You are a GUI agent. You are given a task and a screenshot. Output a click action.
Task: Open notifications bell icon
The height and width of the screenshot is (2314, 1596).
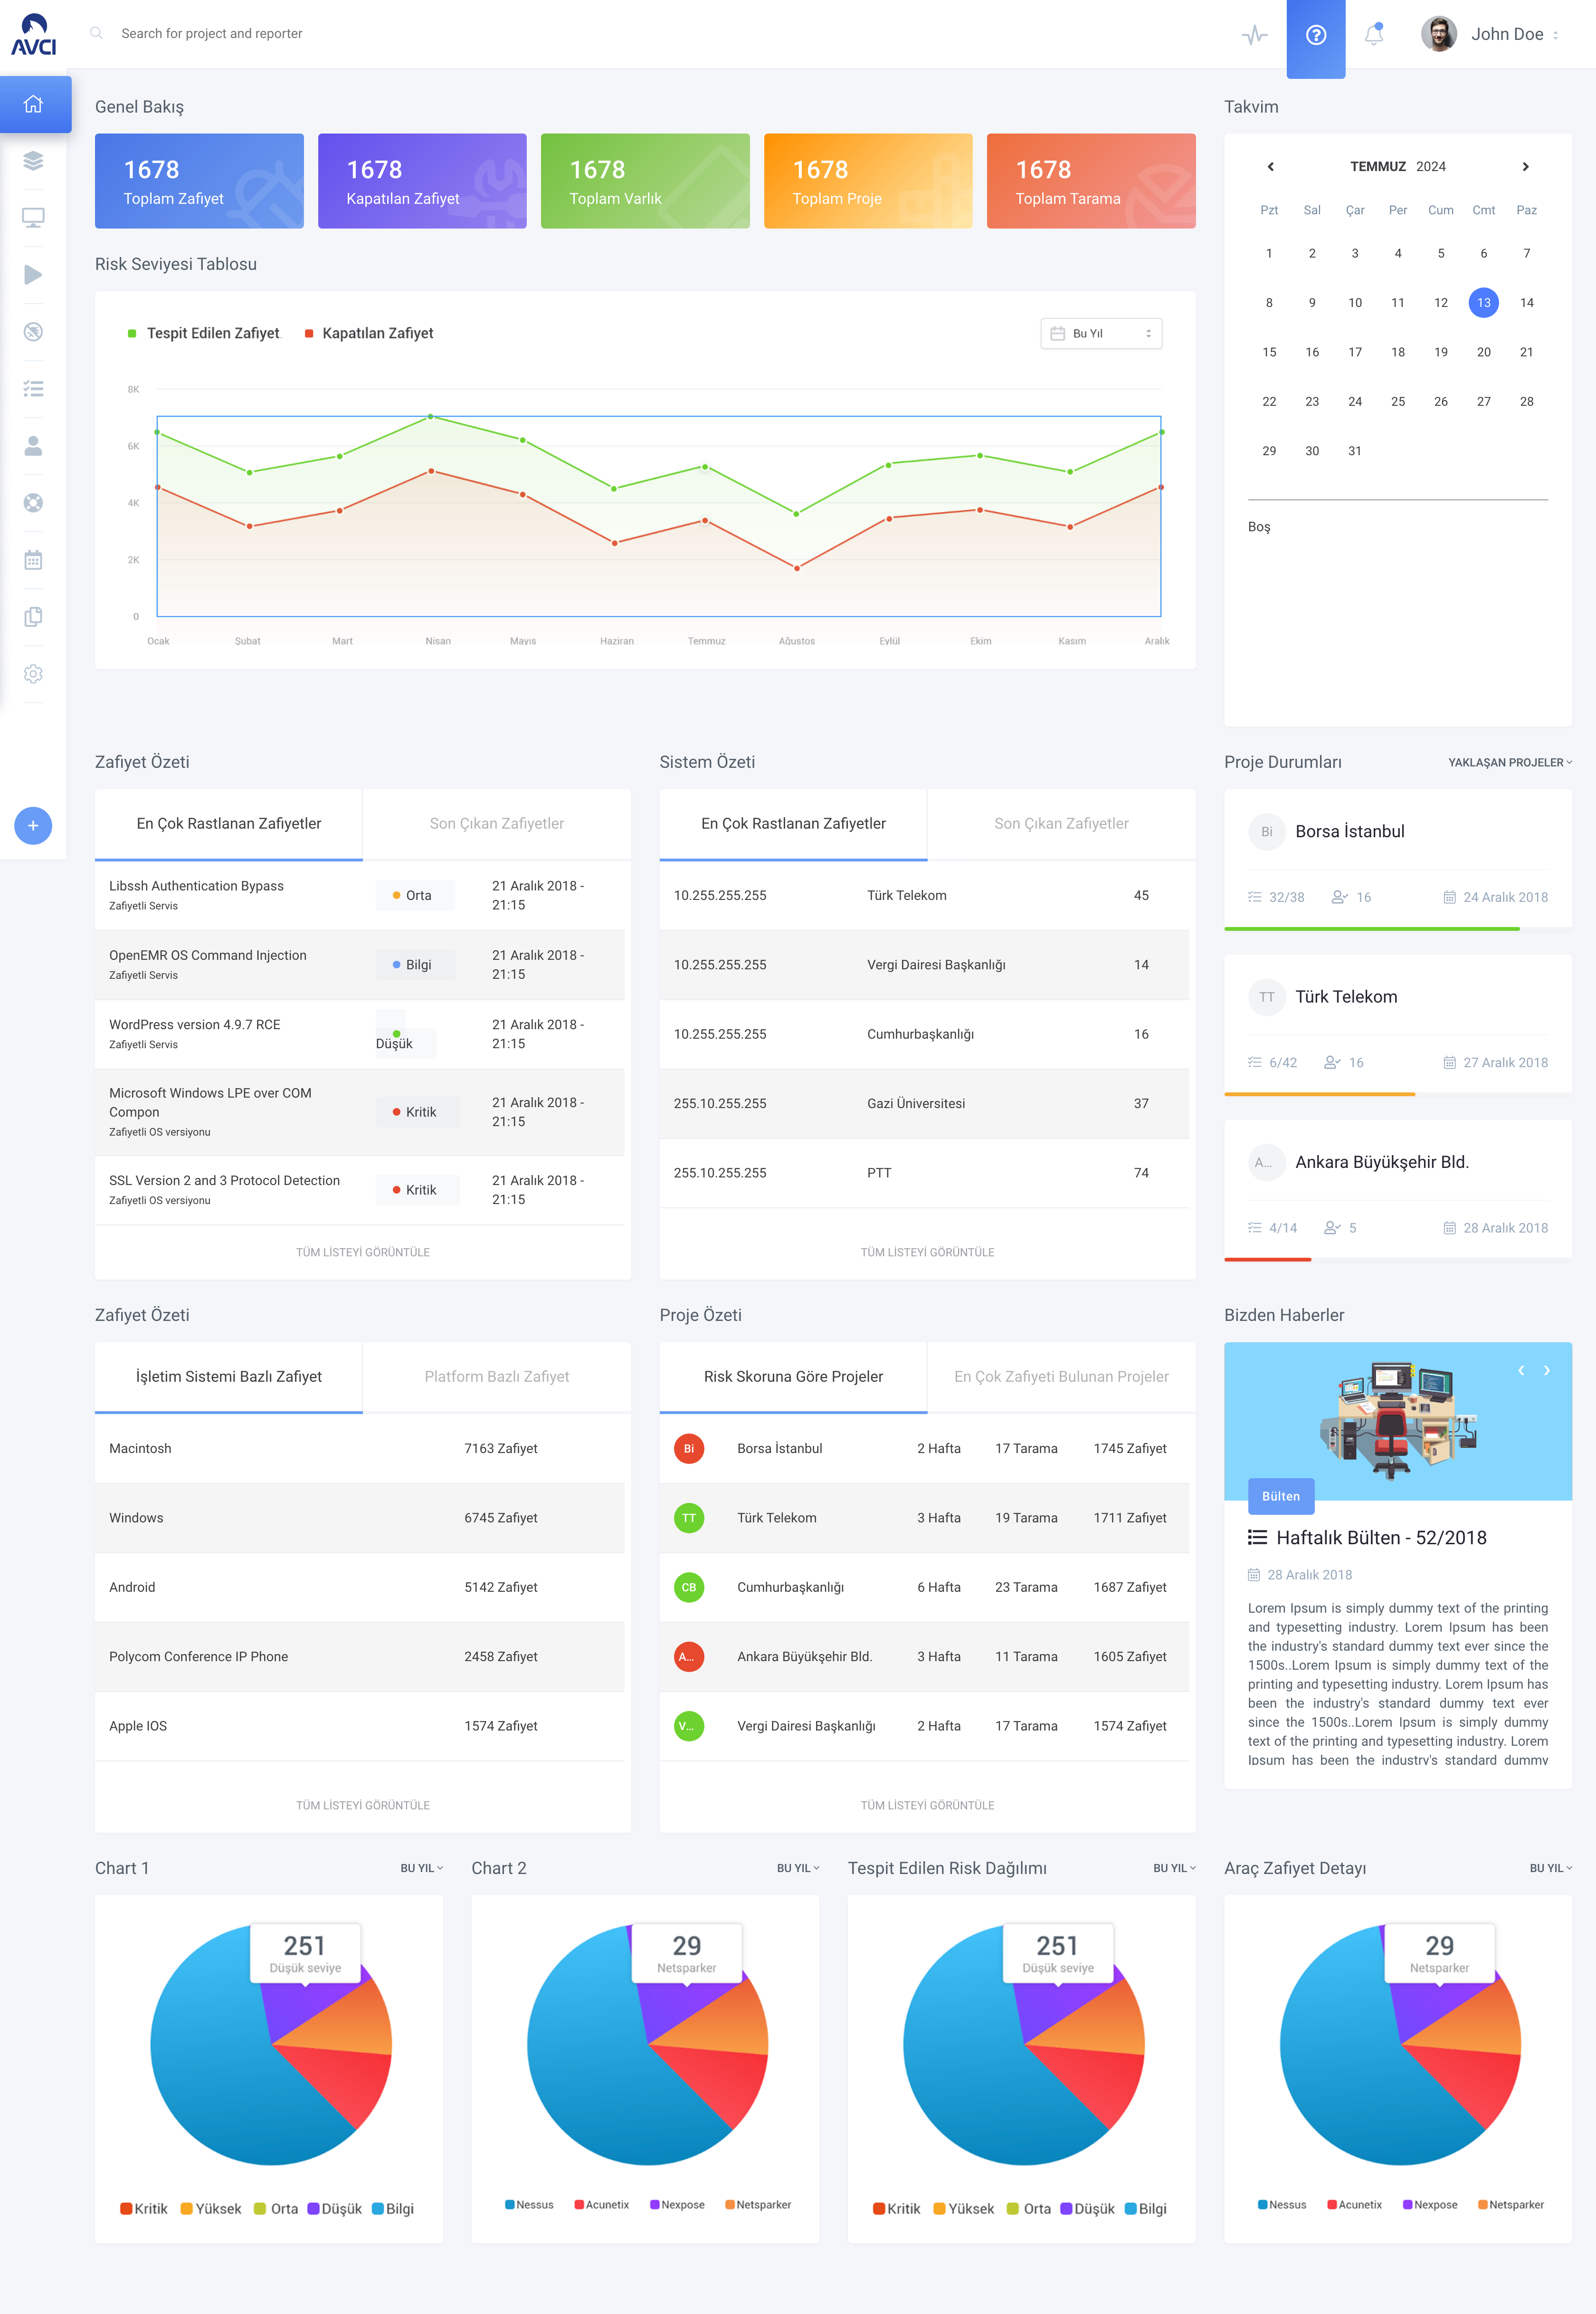click(x=1374, y=34)
